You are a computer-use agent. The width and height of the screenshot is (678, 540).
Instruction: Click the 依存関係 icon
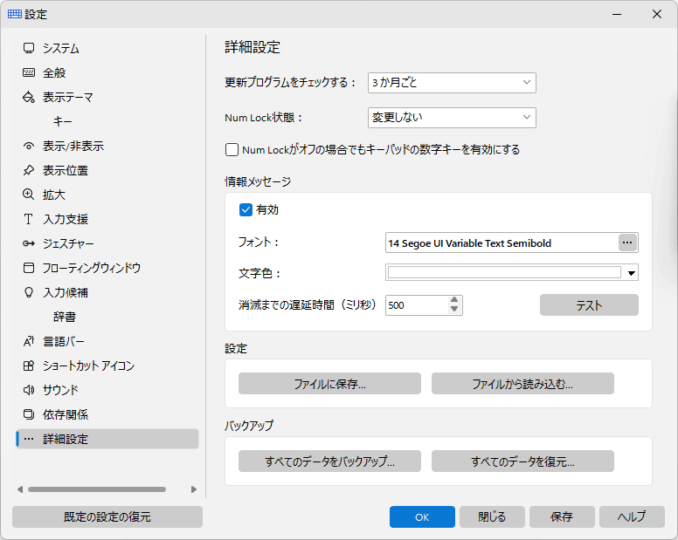pos(29,415)
